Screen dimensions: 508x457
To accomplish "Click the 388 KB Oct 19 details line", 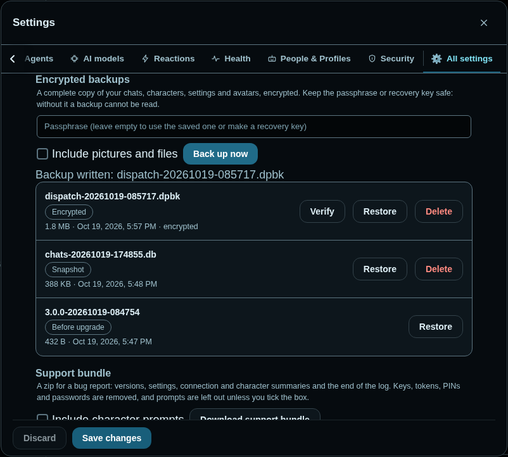I will (x=101, y=284).
